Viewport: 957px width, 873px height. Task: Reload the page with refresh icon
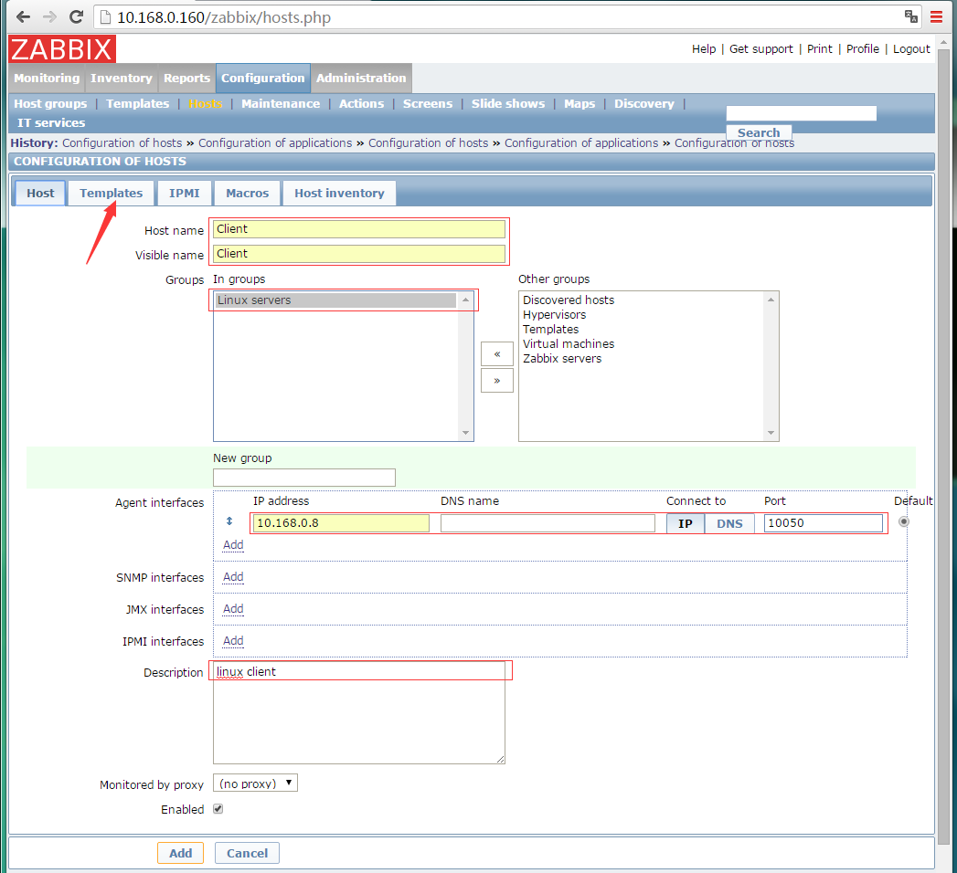[76, 17]
